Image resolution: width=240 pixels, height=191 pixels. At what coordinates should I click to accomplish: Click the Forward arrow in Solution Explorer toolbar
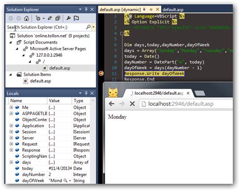coord(19,18)
